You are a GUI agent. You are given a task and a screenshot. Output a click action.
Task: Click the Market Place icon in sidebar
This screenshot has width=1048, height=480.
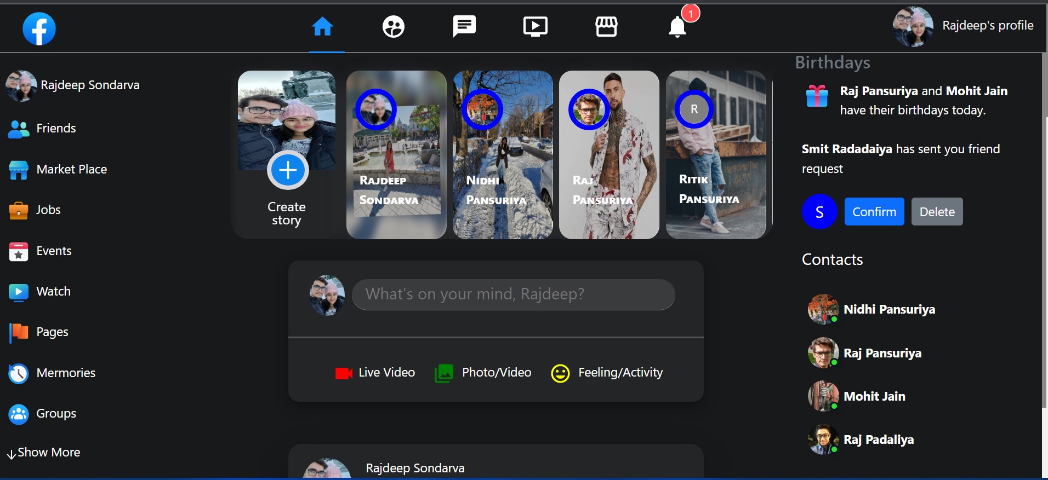coord(19,170)
